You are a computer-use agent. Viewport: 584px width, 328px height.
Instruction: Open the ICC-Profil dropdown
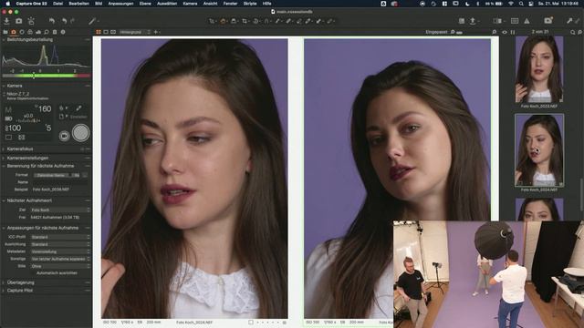[60, 237]
